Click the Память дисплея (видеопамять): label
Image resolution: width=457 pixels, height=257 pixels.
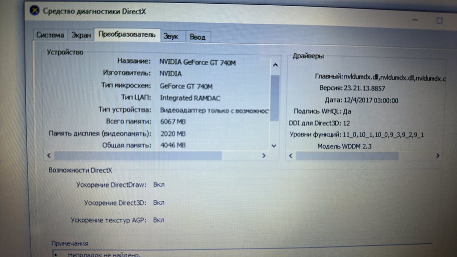(100, 133)
